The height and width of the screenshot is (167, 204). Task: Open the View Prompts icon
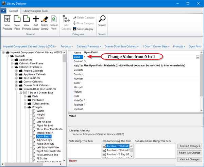coord(27,19)
